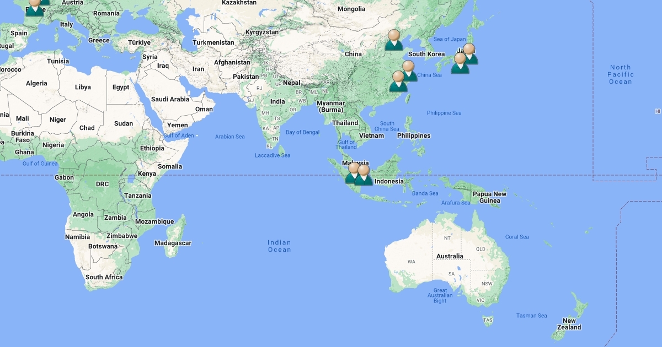Image resolution: width=662 pixels, height=347 pixels.
Task: Click the Spain label
Action: (x=19, y=33)
